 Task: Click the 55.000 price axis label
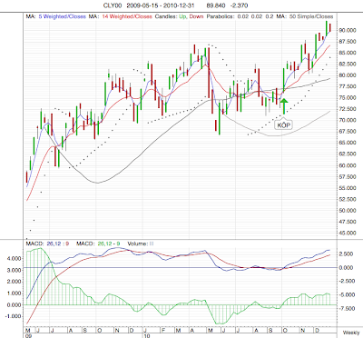348,188
